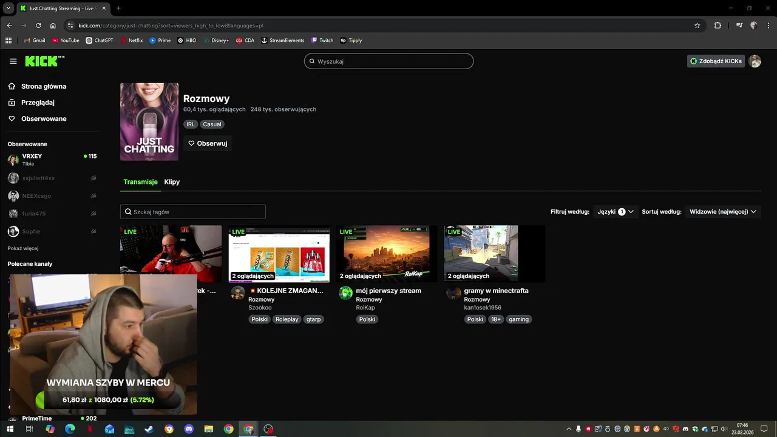Click the Strona główna home icon

click(12, 86)
